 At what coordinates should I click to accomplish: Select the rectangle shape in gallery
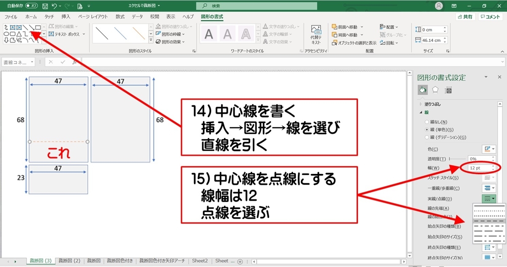38,28
